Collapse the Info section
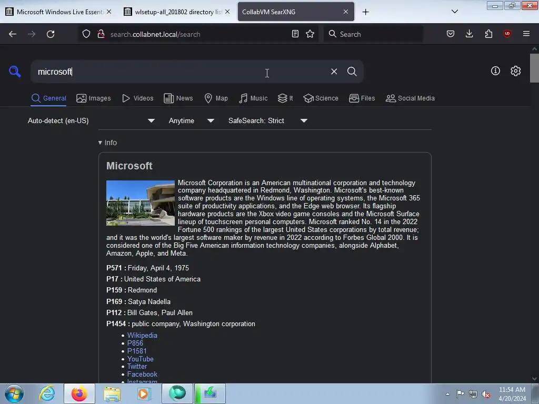The image size is (539, 404). point(107,143)
